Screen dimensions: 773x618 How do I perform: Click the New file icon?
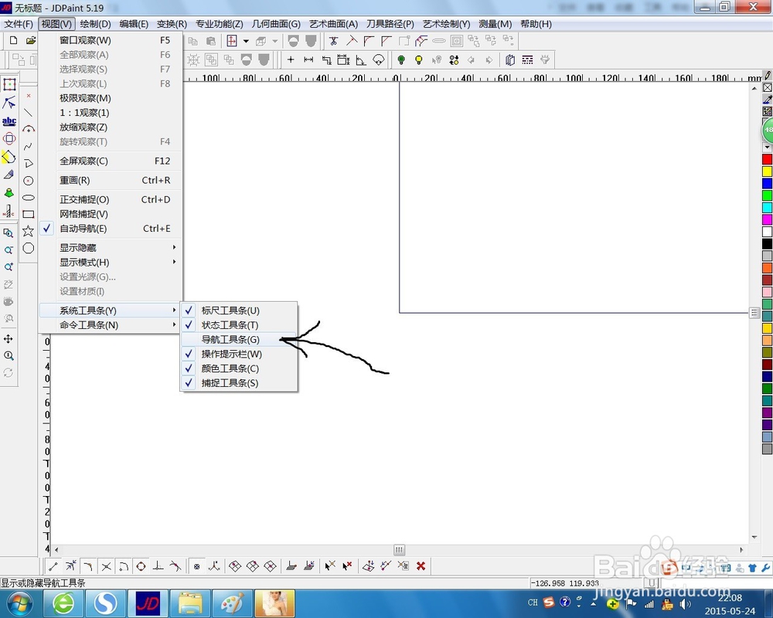(x=13, y=41)
